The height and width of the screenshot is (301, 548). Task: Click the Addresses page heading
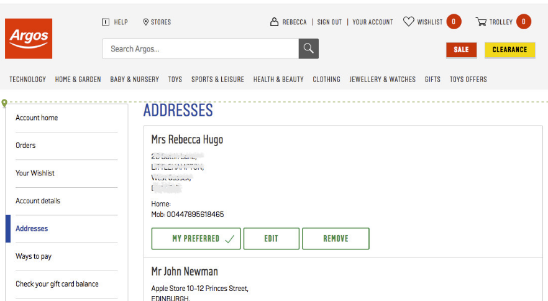178,110
